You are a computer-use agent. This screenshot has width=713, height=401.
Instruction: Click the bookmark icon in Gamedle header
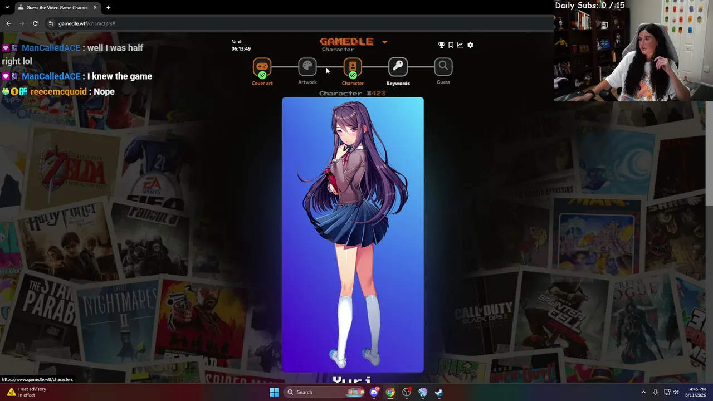pos(451,45)
